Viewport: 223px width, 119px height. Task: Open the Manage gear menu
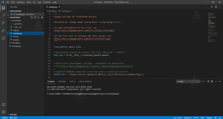pos(4,112)
